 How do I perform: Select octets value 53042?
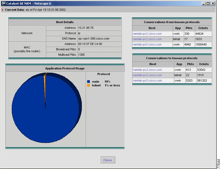click(x=201, y=70)
